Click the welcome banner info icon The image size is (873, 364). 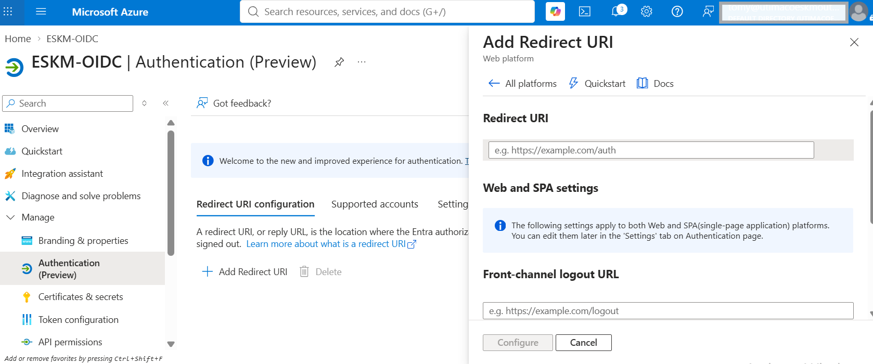[208, 161]
